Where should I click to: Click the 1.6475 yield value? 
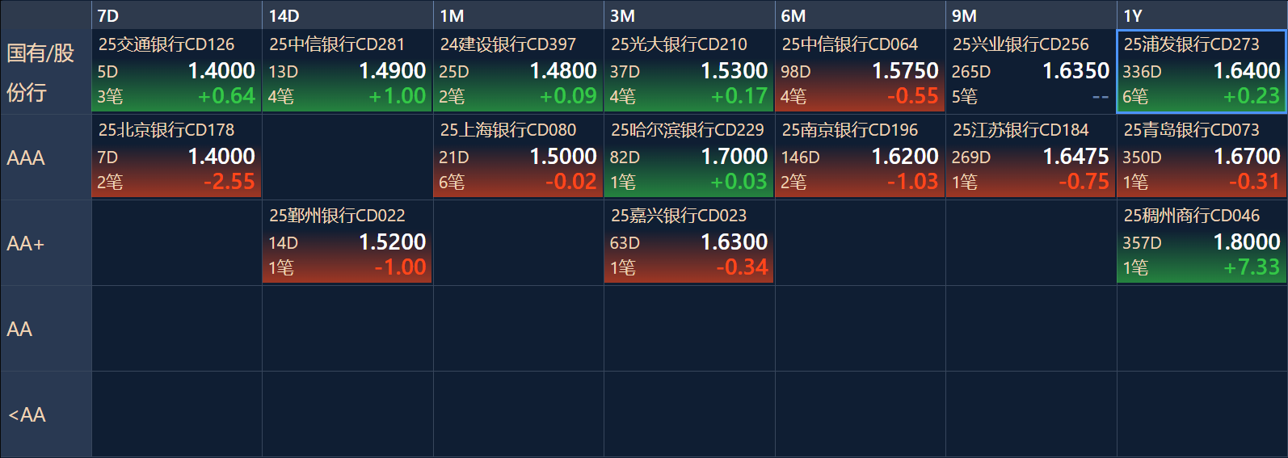(x=1076, y=156)
